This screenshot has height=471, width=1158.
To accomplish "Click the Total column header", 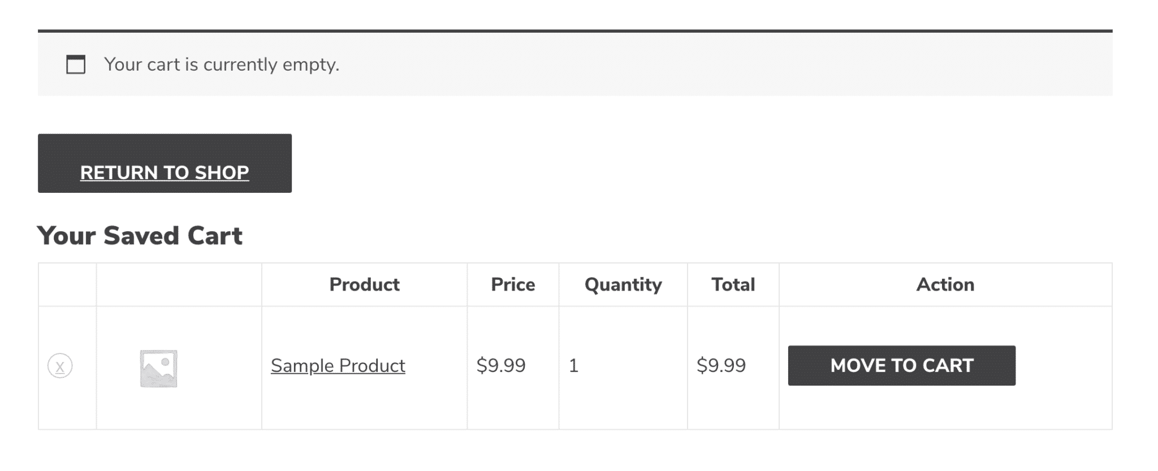I will click(x=733, y=284).
